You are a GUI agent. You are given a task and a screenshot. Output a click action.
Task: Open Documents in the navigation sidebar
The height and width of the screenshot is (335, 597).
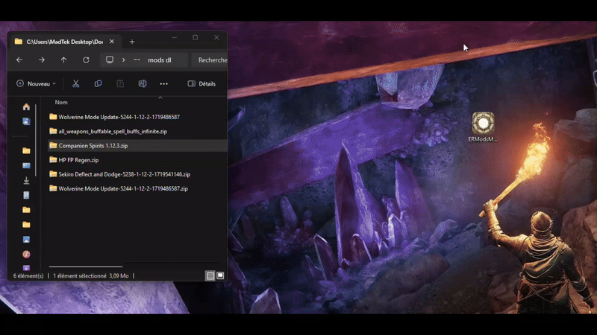point(26,195)
